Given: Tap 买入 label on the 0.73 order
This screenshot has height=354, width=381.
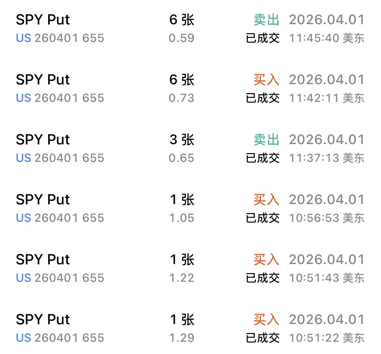Looking at the screenshot, I should (266, 80).
